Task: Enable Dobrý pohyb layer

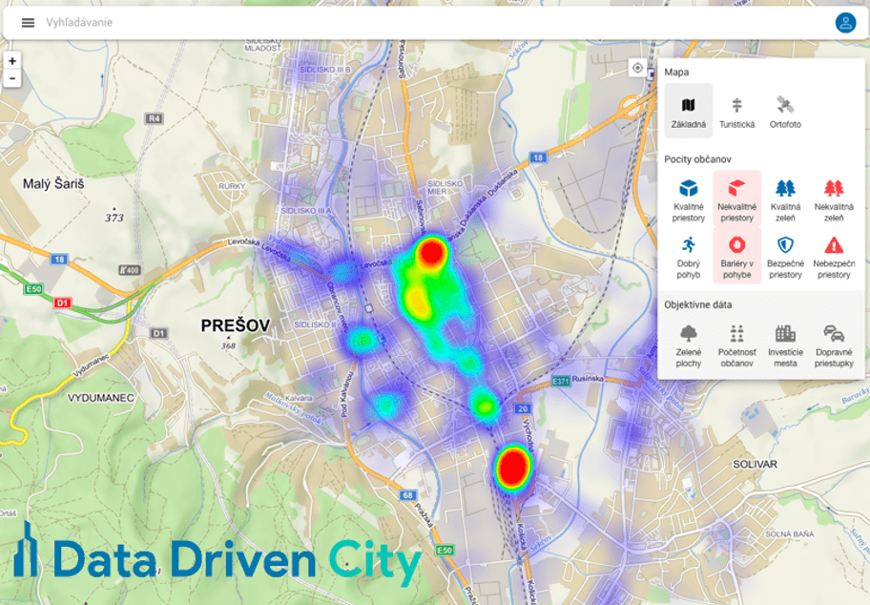Action: [x=688, y=255]
